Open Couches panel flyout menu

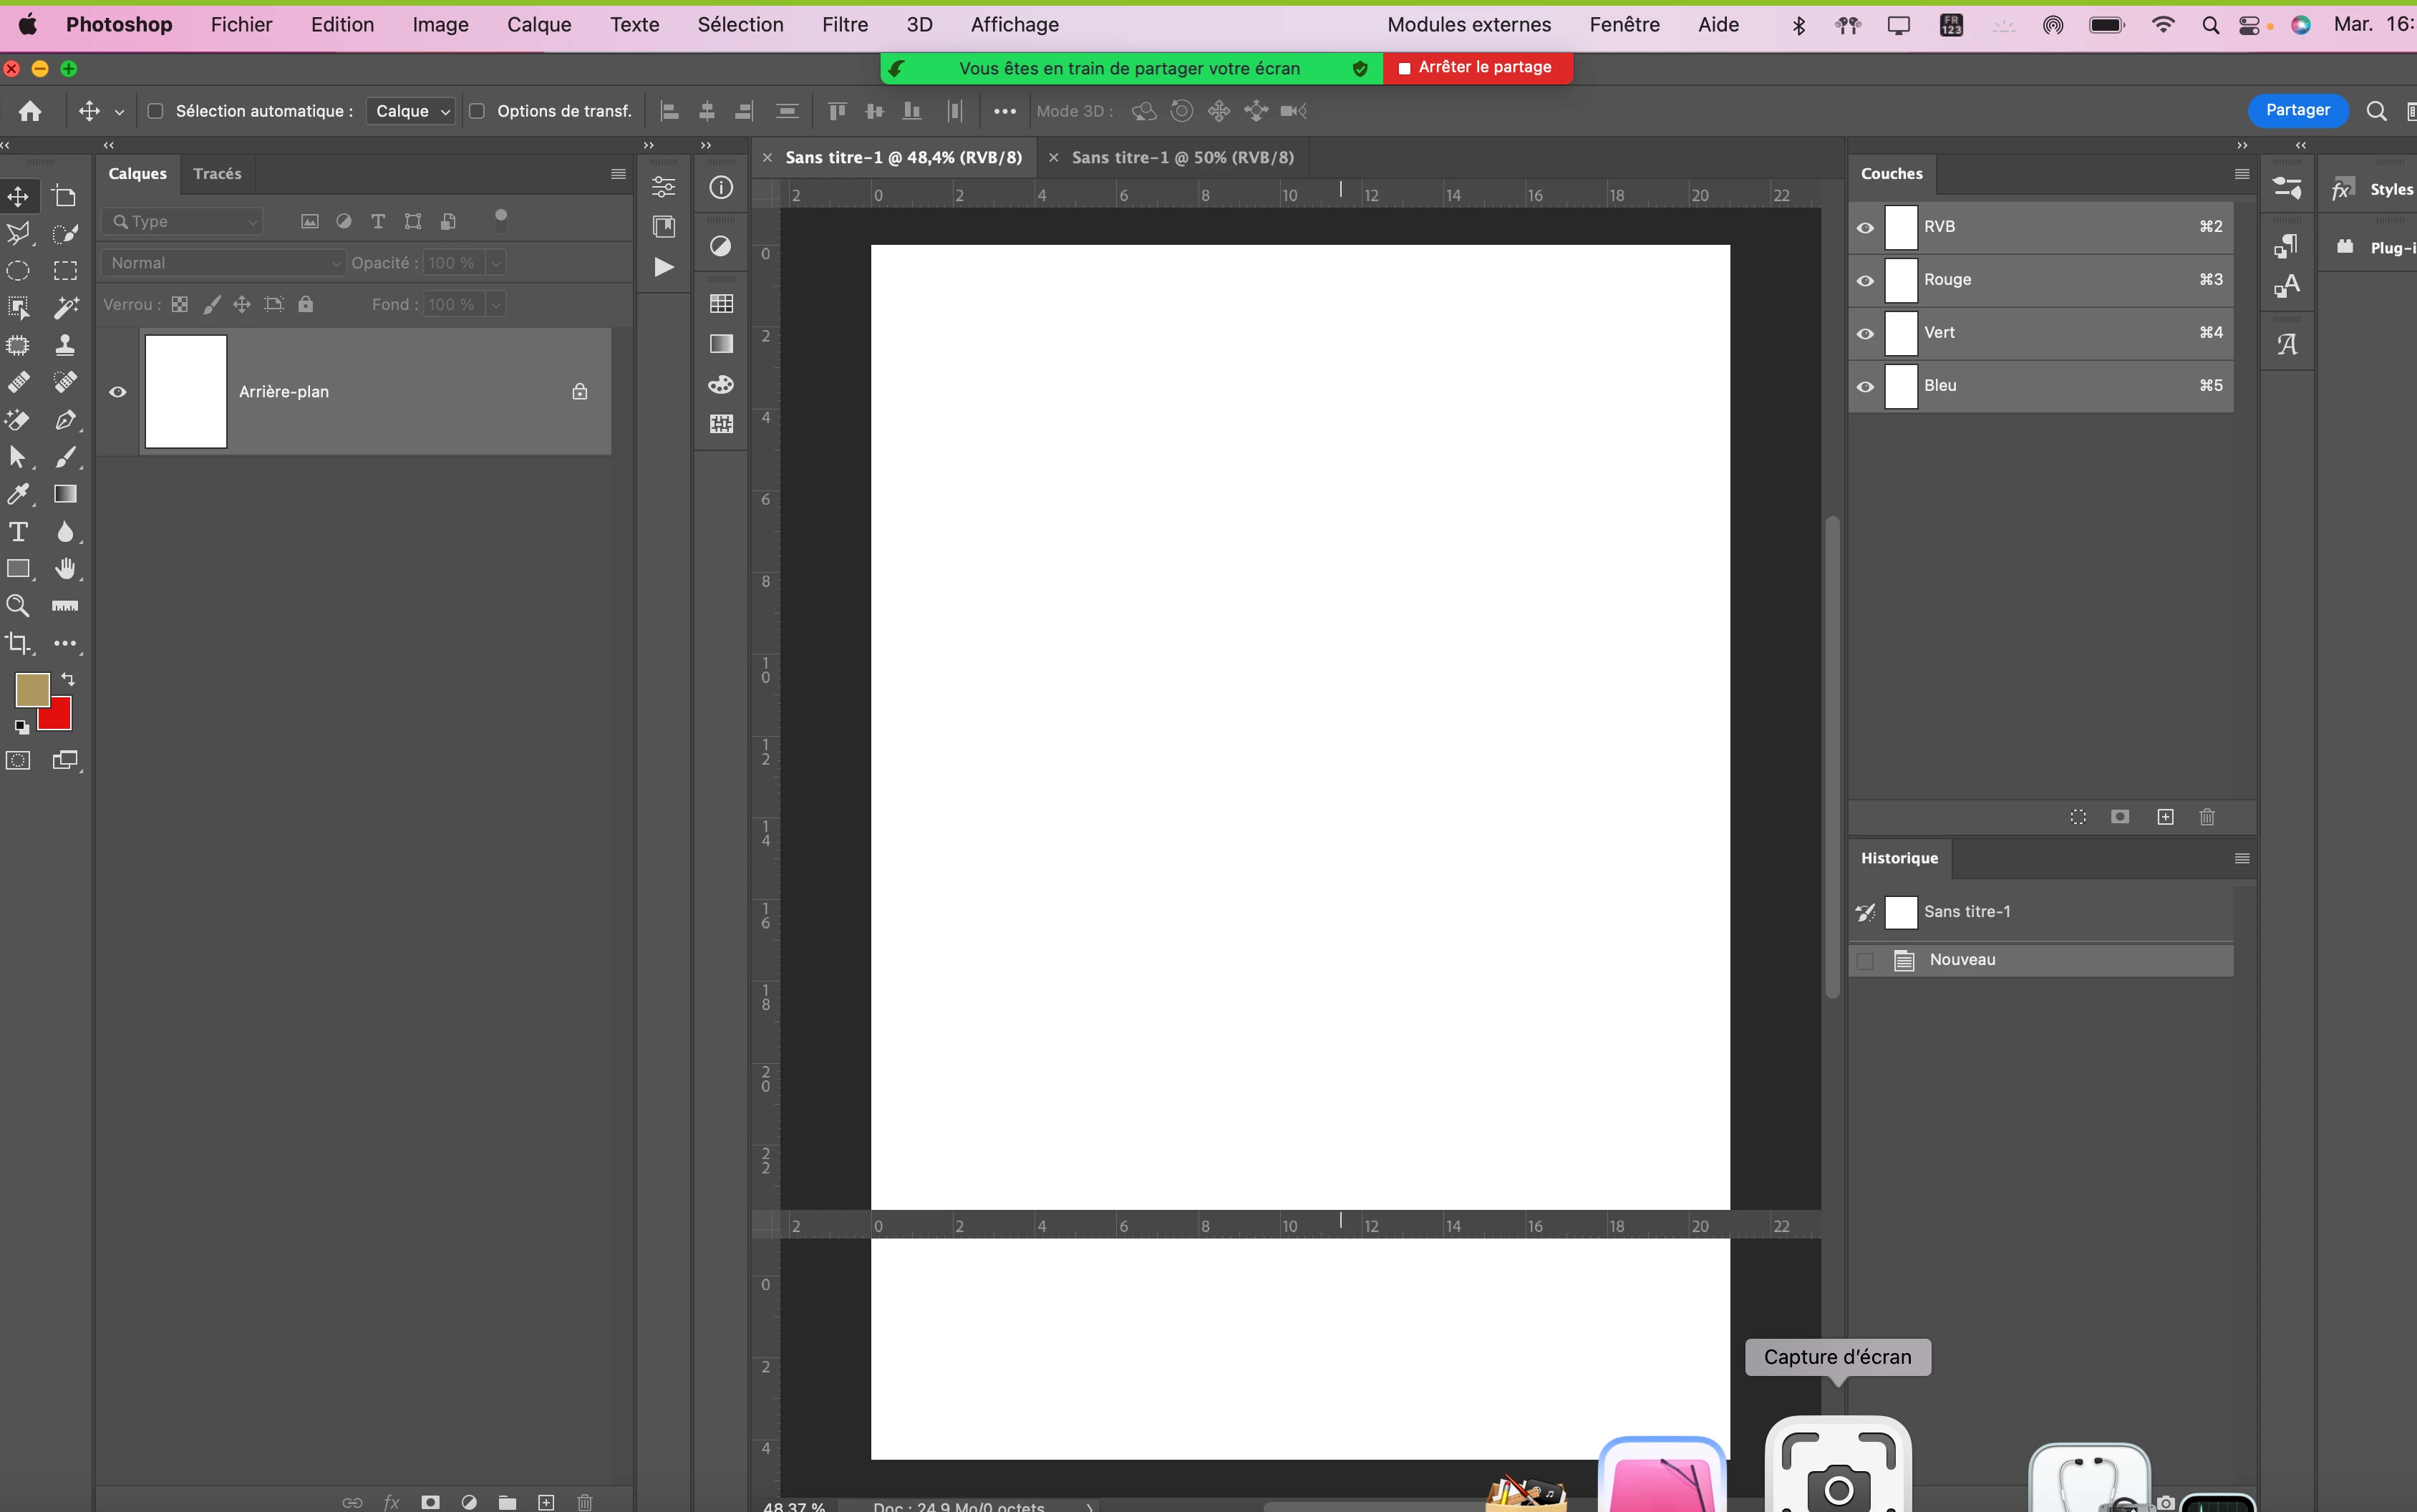(2241, 174)
